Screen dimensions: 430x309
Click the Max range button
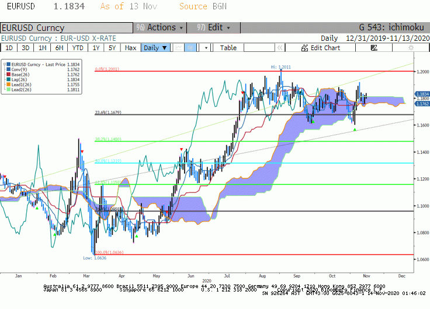130,48
